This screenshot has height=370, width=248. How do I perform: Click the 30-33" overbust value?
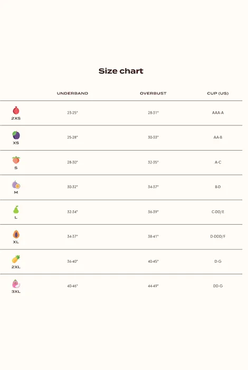click(154, 137)
